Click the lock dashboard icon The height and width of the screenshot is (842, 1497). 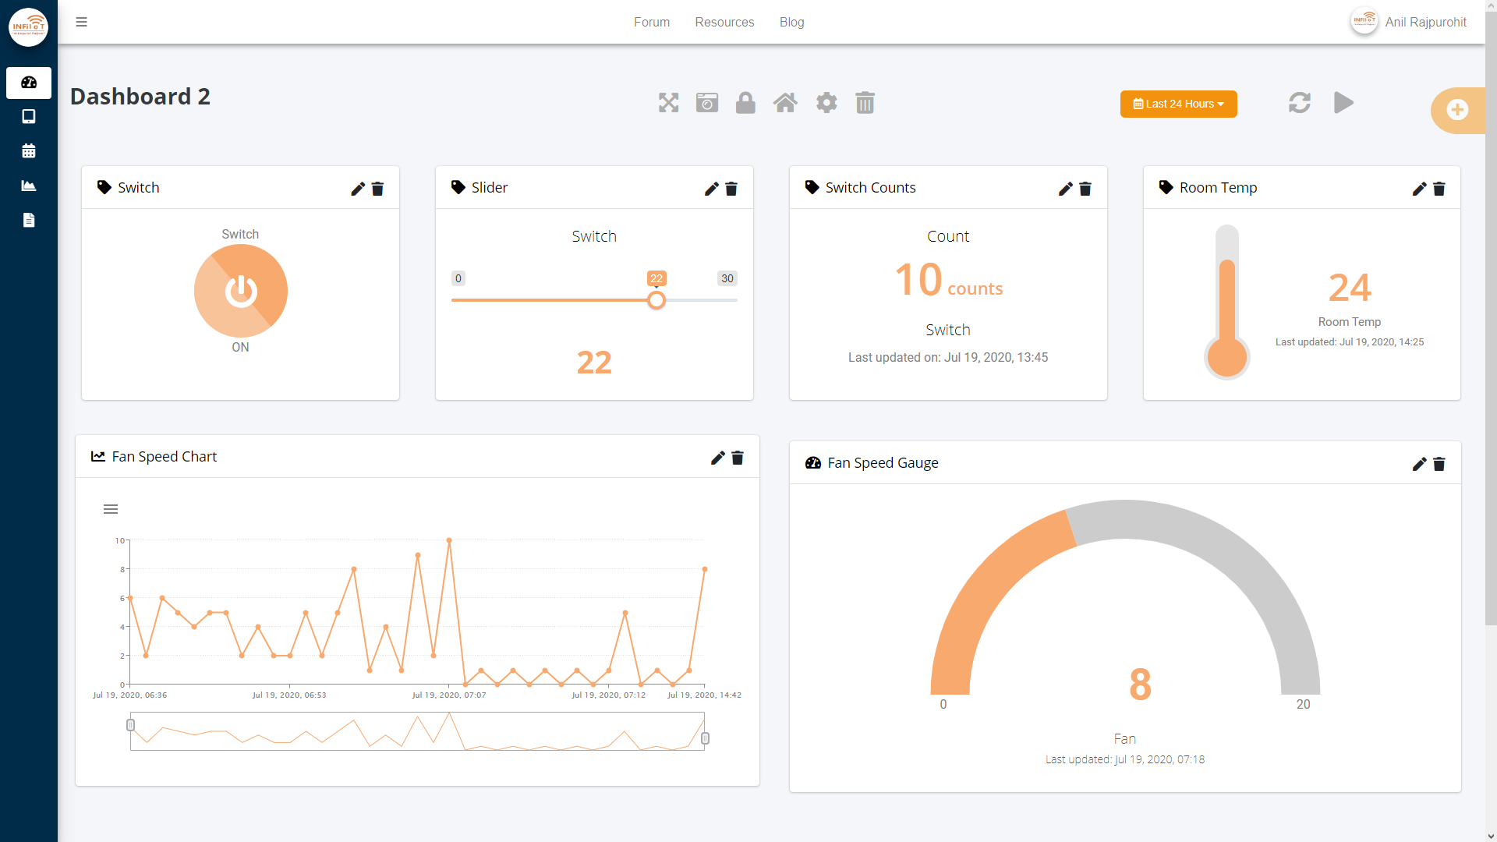(x=745, y=103)
